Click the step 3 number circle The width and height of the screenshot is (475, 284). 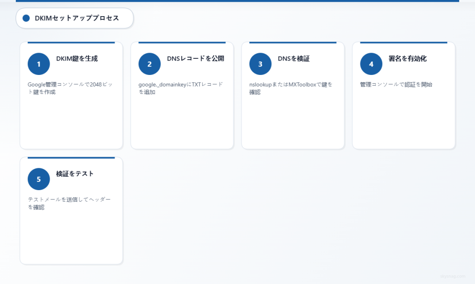pos(261,64)
